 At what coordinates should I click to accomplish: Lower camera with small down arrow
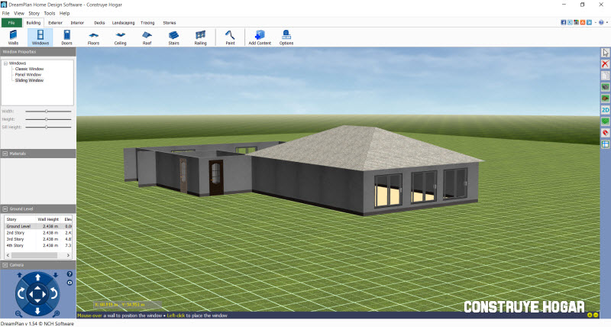click(x=56, y=275)
